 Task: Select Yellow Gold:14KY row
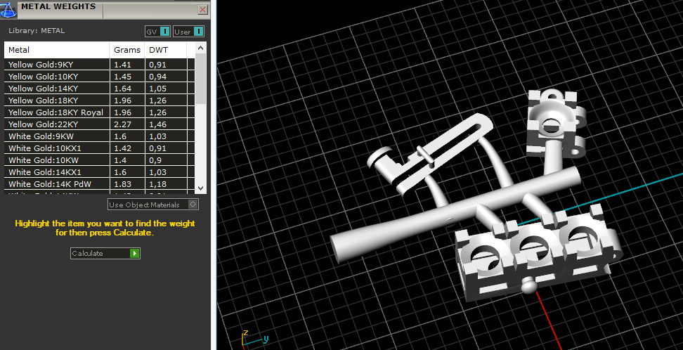[x=99, y=89]
